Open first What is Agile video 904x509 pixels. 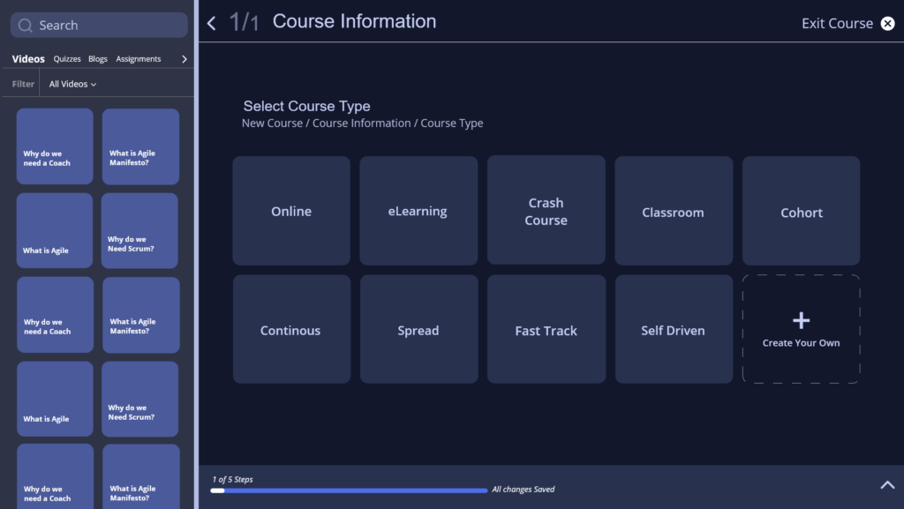click(x=55, y=230)
